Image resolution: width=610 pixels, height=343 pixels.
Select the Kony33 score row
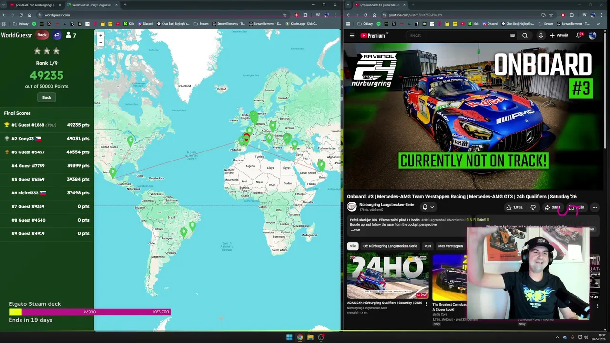click(x=47, y=139)
